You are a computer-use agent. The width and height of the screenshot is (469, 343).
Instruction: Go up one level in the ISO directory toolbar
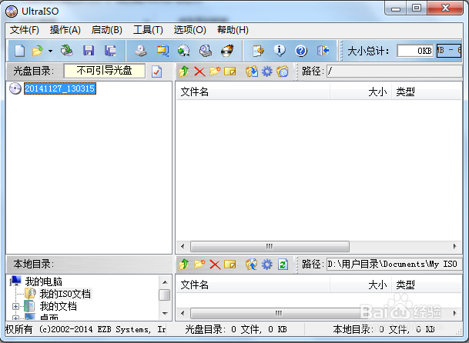[183, 72]
